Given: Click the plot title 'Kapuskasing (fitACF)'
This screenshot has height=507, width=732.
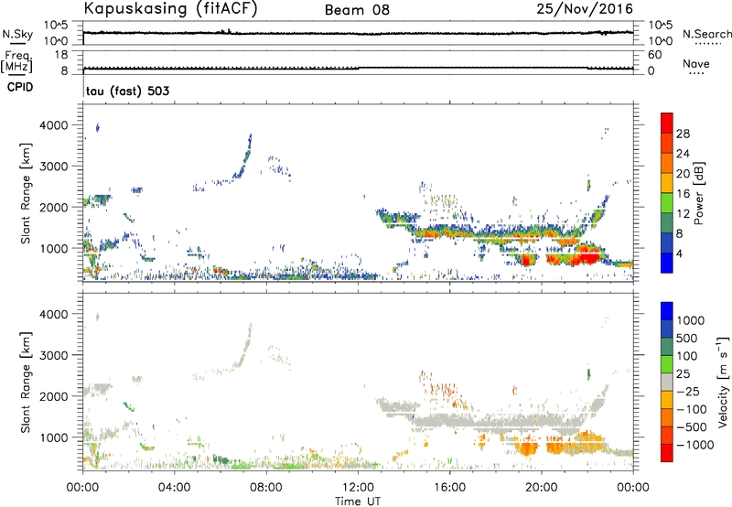Looking at the screenshot, I should pyautogui.click(x=170, y=8).
